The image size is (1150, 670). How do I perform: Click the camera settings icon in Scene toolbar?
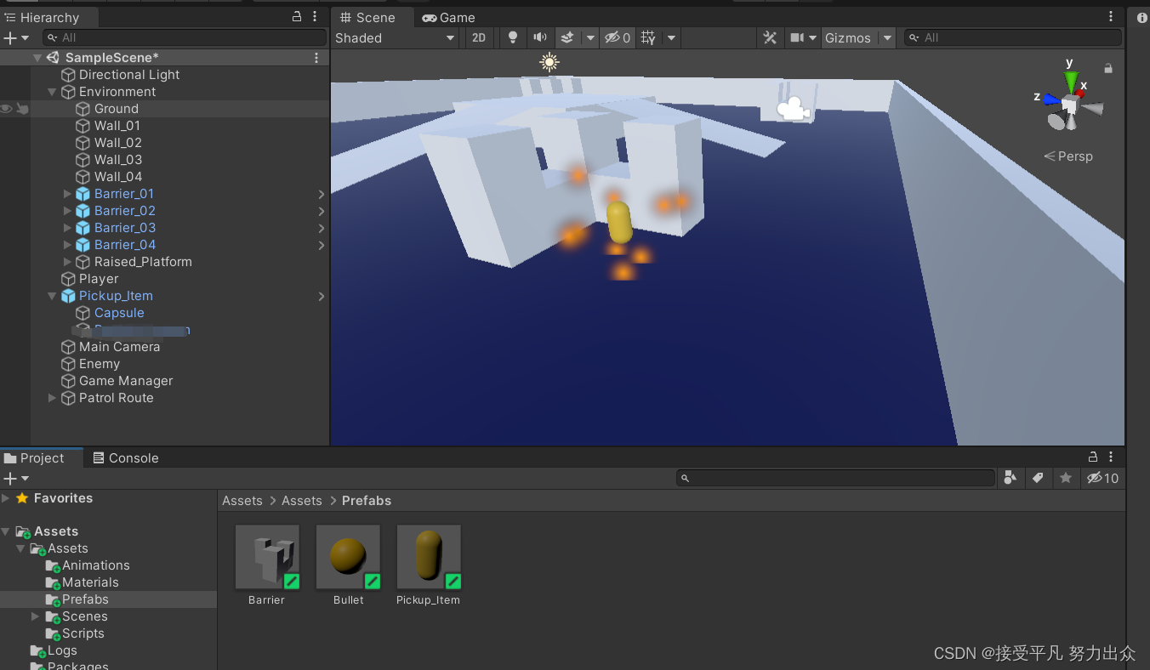[798, 37]
